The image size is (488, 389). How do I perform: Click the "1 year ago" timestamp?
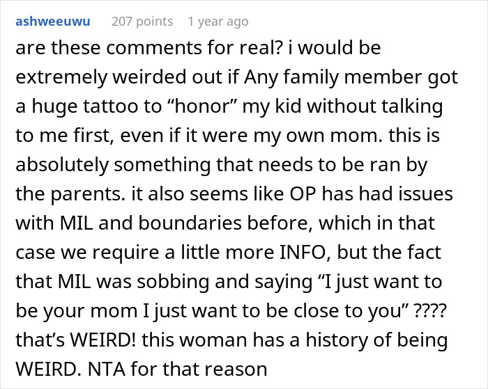(x=218, y=22)
